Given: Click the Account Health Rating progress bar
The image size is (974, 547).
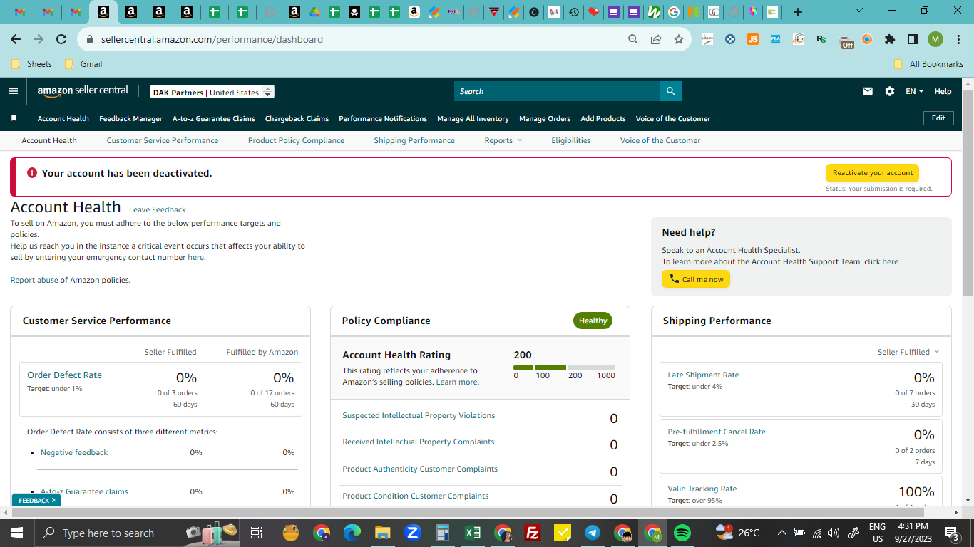Looking at the screenshot, I should pos(564,368).
